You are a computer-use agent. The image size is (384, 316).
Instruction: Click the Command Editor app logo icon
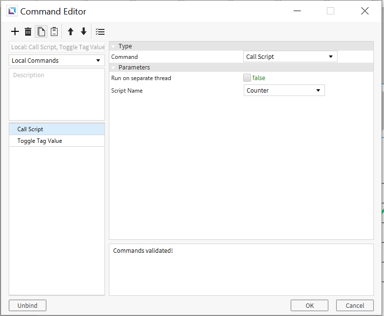(12, 11)
